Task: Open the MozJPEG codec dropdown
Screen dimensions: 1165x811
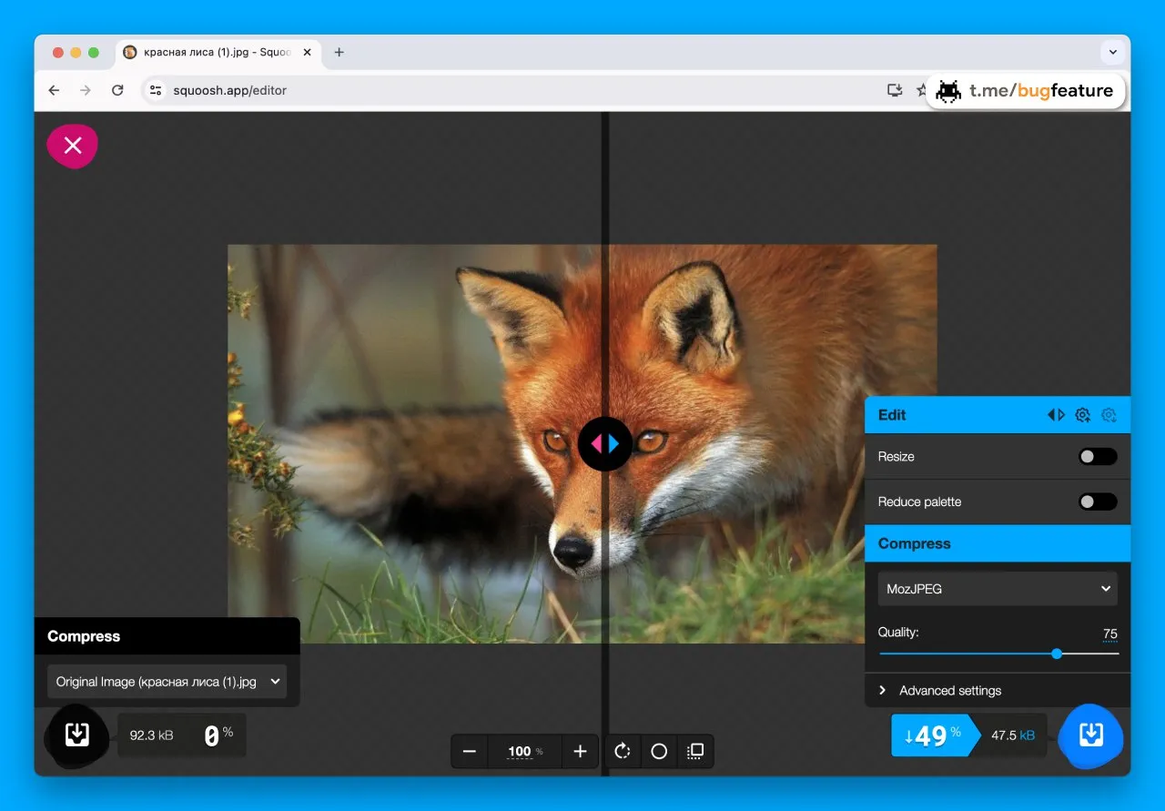Action: pyautogui.click(x=998, y=589)
